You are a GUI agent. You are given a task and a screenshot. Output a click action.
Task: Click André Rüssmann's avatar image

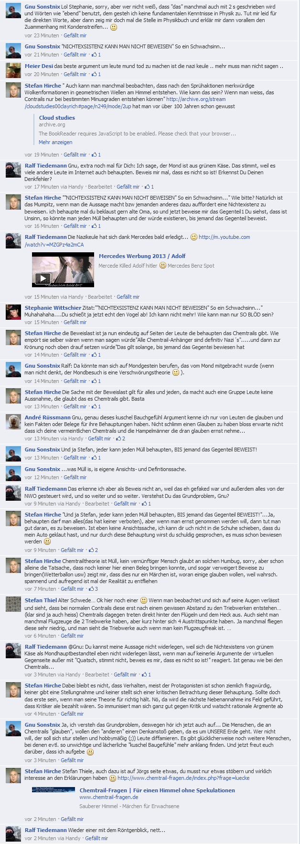pos(13,422)
